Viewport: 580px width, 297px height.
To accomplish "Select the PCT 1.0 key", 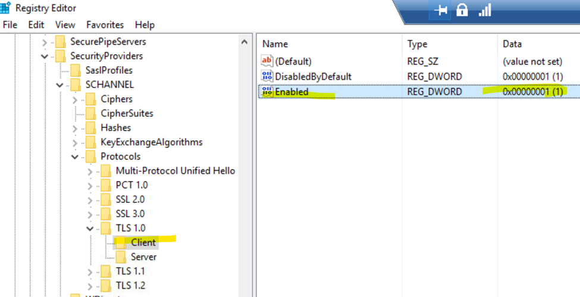I will pyautogui.click(x=131, y=185).
